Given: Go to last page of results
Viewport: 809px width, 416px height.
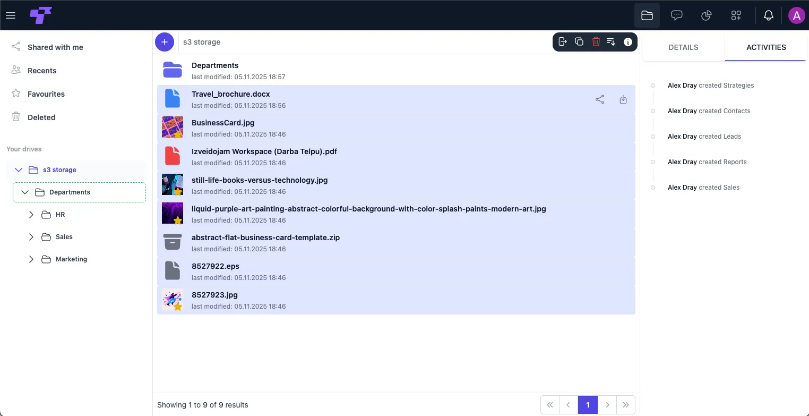Looking at the screenshot, I should [626, 405].
